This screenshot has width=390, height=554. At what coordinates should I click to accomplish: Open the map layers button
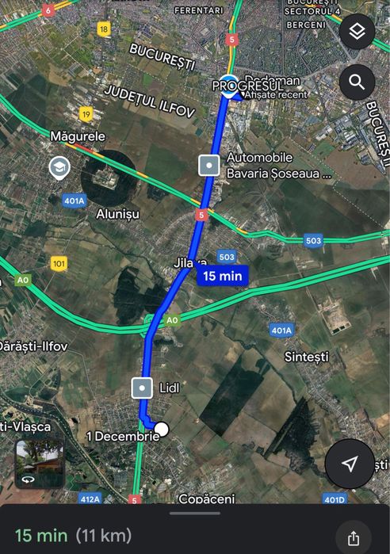point(357,32)
